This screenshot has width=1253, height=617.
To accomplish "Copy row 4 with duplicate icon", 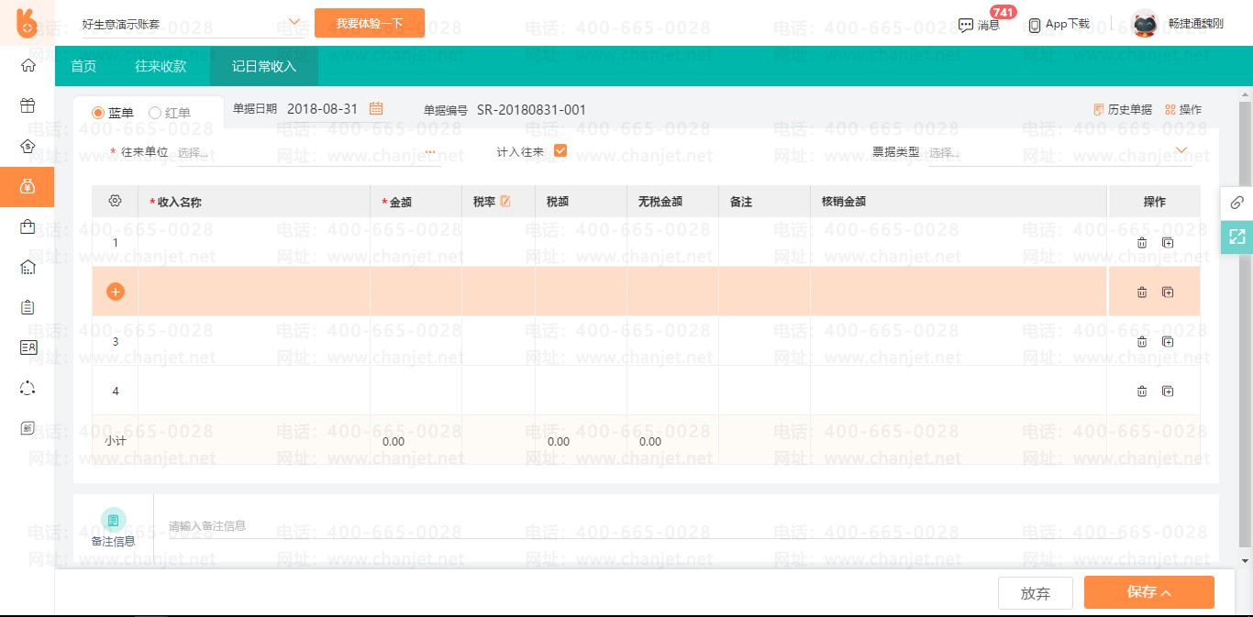I will (x=1168, y=391).
